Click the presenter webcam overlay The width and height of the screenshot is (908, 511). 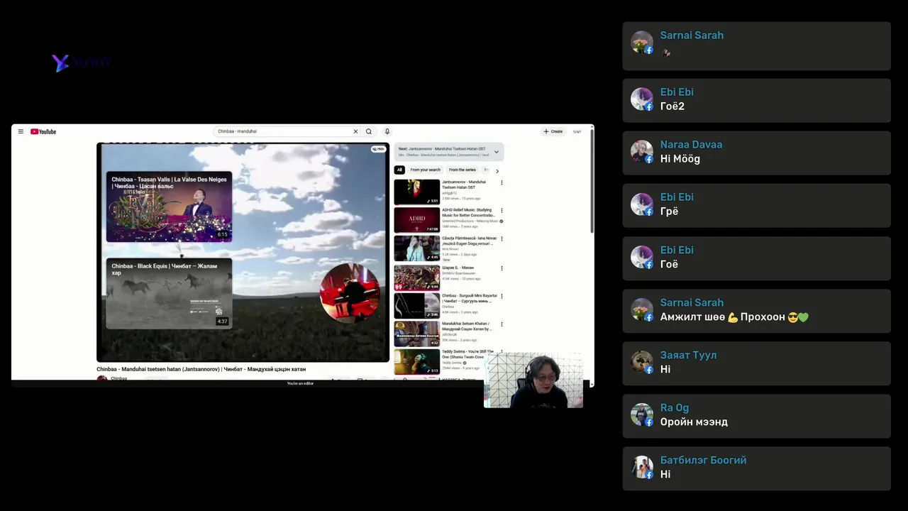[533, 380]
